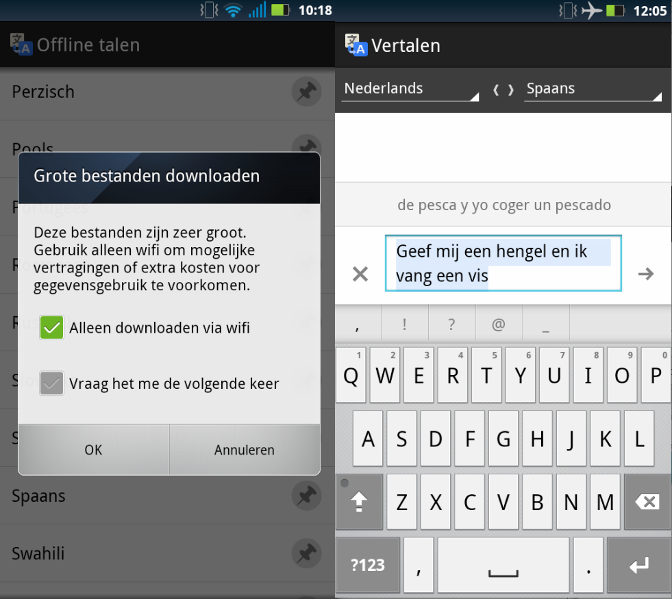Clear the input text with the X icon
This screenshot has height=599, width=672.
360,275
